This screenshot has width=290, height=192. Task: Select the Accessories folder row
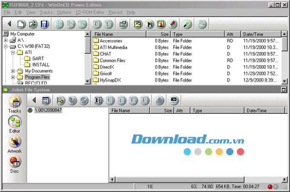tap(187, 41)
